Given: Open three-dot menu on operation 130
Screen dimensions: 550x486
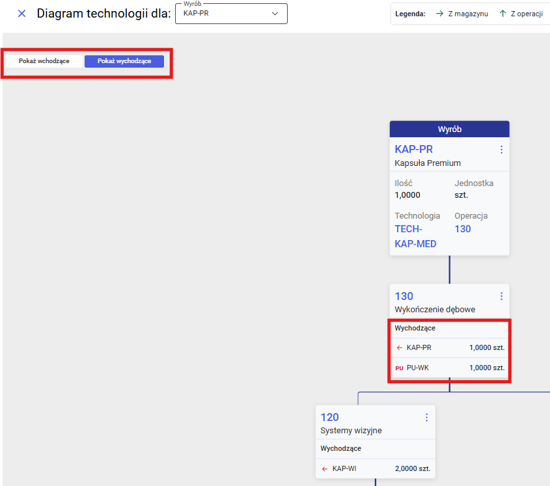Looking at the screenshot, I should (x=501, y=296).
